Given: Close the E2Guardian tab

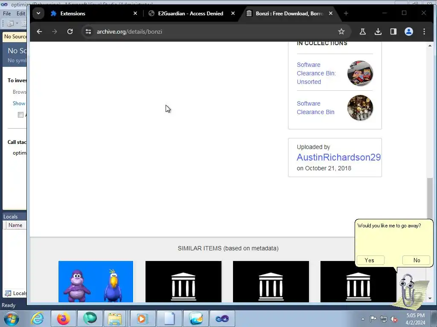Looking at the screenshot, I should click(x=233, y=13).
